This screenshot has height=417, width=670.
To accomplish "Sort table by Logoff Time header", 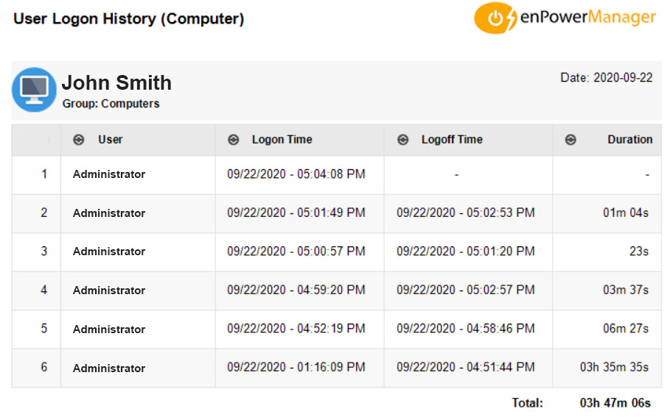I will coord(452,140).
